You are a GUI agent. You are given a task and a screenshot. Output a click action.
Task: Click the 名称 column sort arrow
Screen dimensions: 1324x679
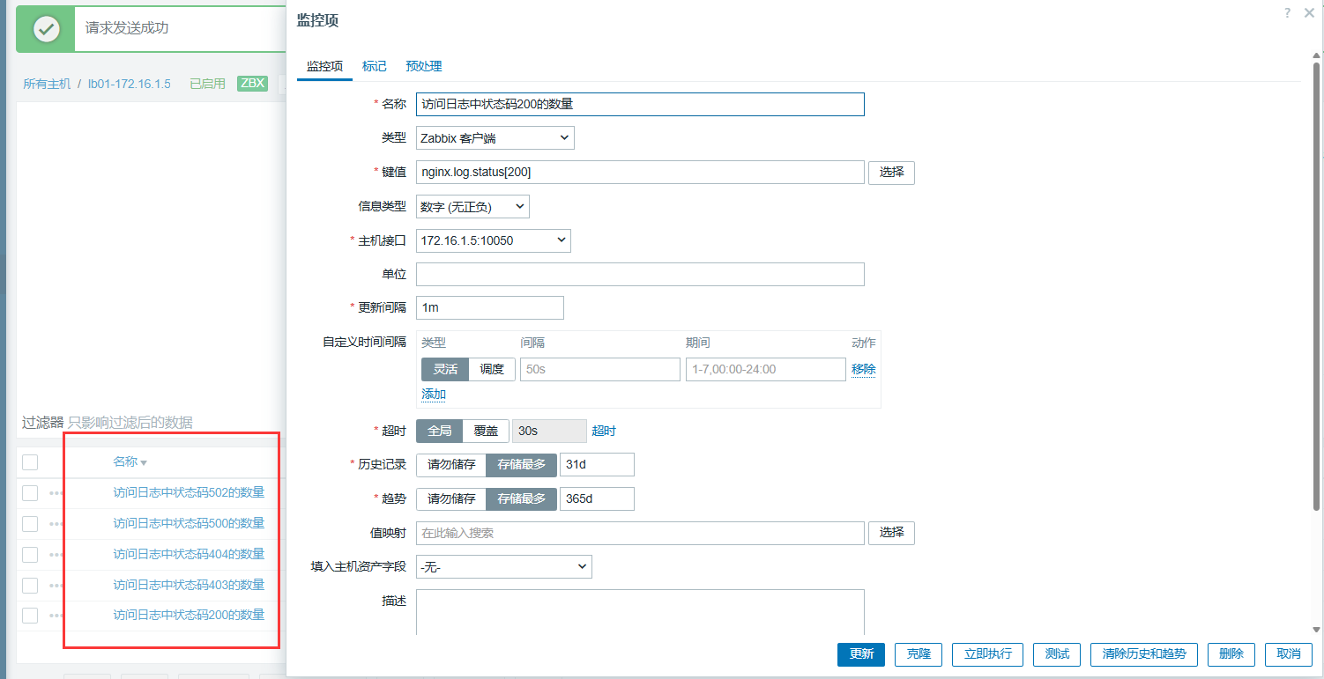144,463
